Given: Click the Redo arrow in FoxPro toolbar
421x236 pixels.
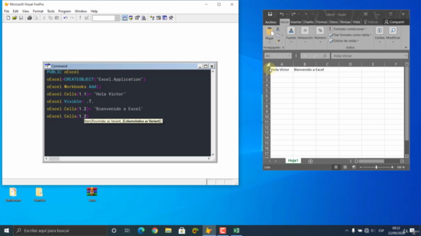Looking at the screenshot, I should click(x=72, y=18).
